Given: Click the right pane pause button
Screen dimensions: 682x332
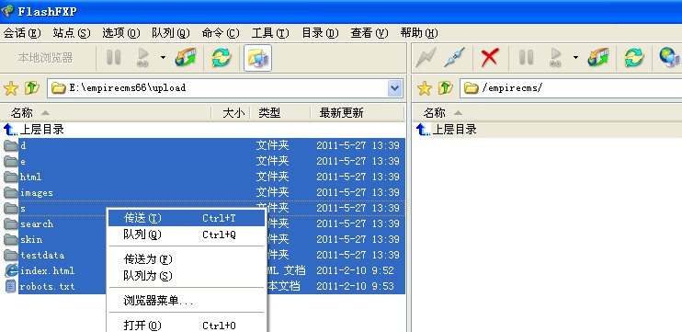Looking at the screenshot, I should (526, 57).
